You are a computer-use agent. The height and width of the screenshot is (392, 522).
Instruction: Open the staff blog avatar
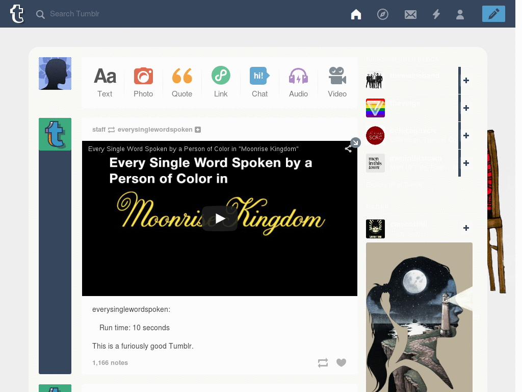[55, 134]
